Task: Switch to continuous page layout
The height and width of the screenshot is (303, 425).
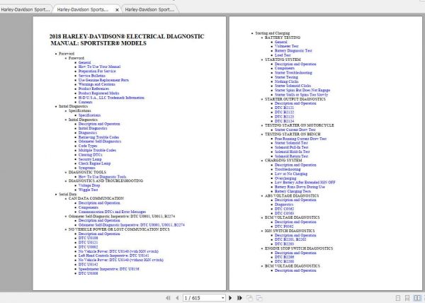Action: pos(407,298)
